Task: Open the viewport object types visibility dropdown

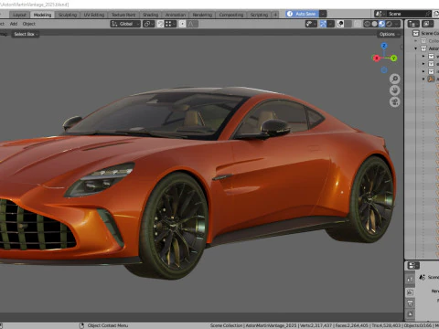Action: coord(311,24)
